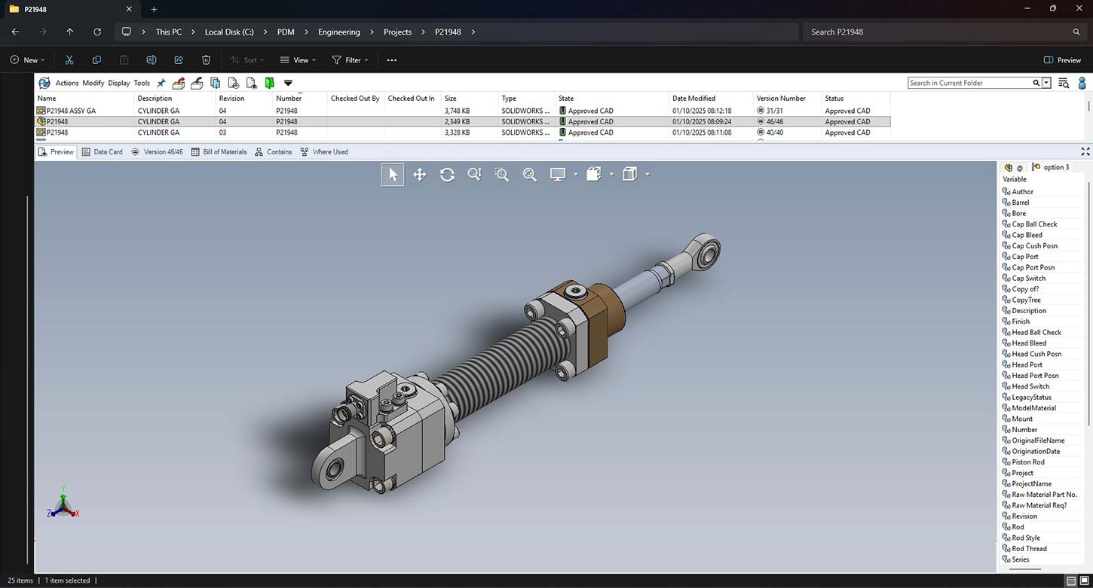Open the PDM Tools menu
This screenshot has width=1093, height=588.
coord(142,83)
